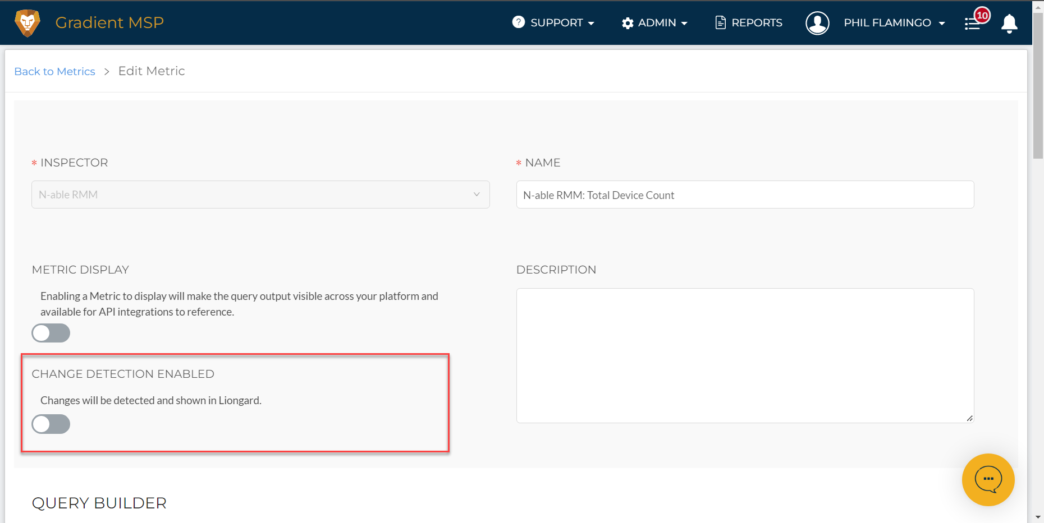Go Back to Metrics link
This screenshot has height=523, width=1044.
tap(54, 71)
